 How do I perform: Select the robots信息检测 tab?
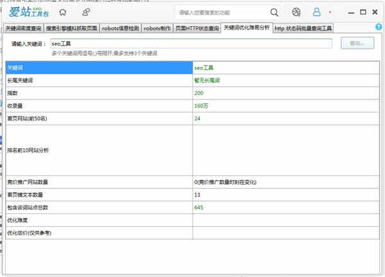tap(121, 28)
